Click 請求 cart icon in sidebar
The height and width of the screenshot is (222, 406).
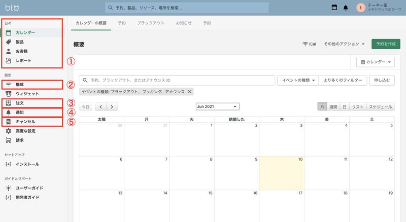pos(9,140)
